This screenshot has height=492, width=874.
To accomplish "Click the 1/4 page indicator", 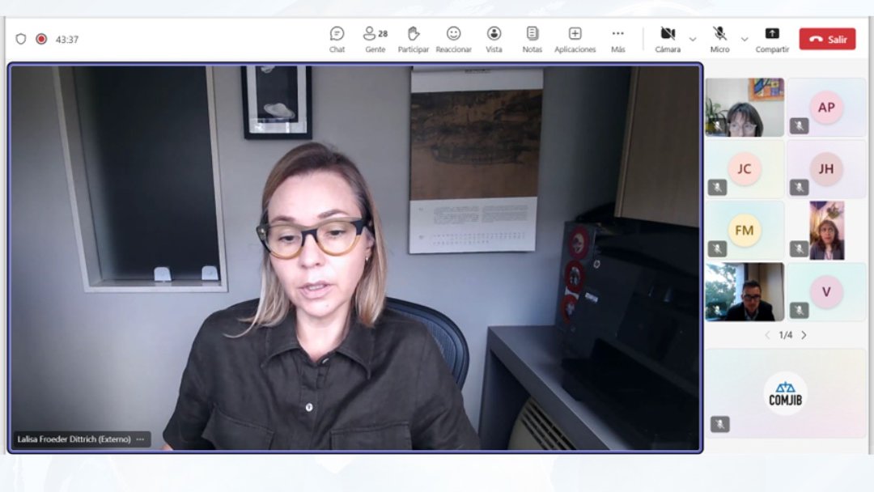I will point(785,335).
